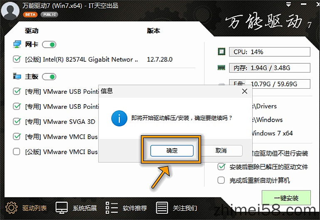The image size is (320, 220).
Task: Click the document icon for 关注我们
Action: (162, 208)
